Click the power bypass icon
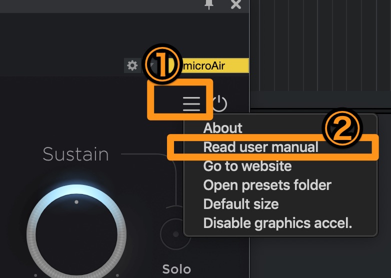The height and width of the screenshot is (278, 391). tap(219, 103)
